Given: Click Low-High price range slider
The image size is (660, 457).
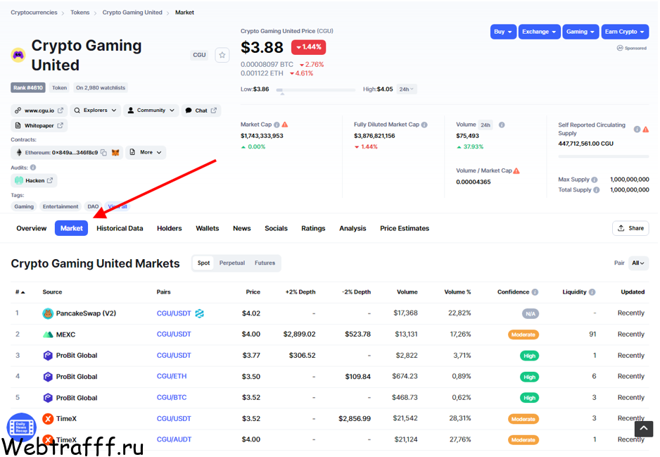Looking at the screenshot, I should tap(316, 89).
